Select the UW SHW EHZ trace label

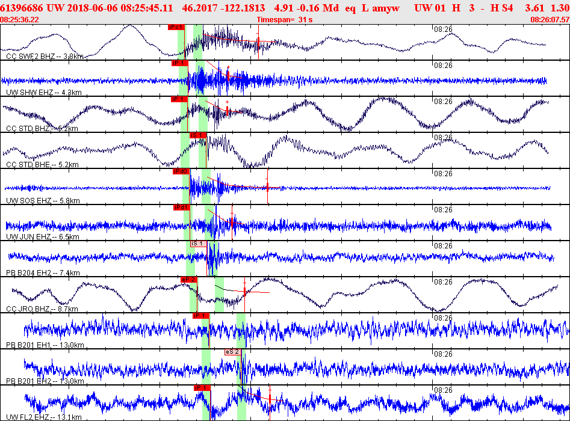pos(43,92)
